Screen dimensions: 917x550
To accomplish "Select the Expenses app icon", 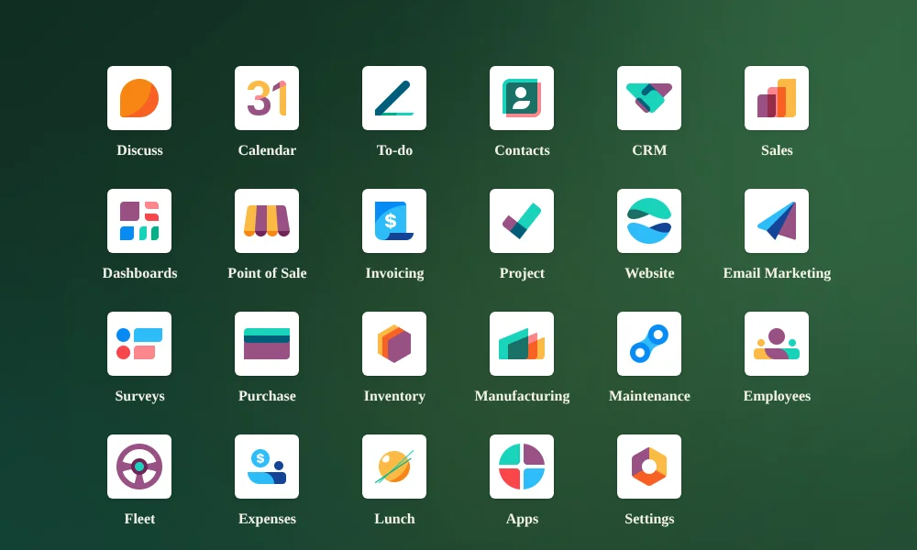I will 267,467.
